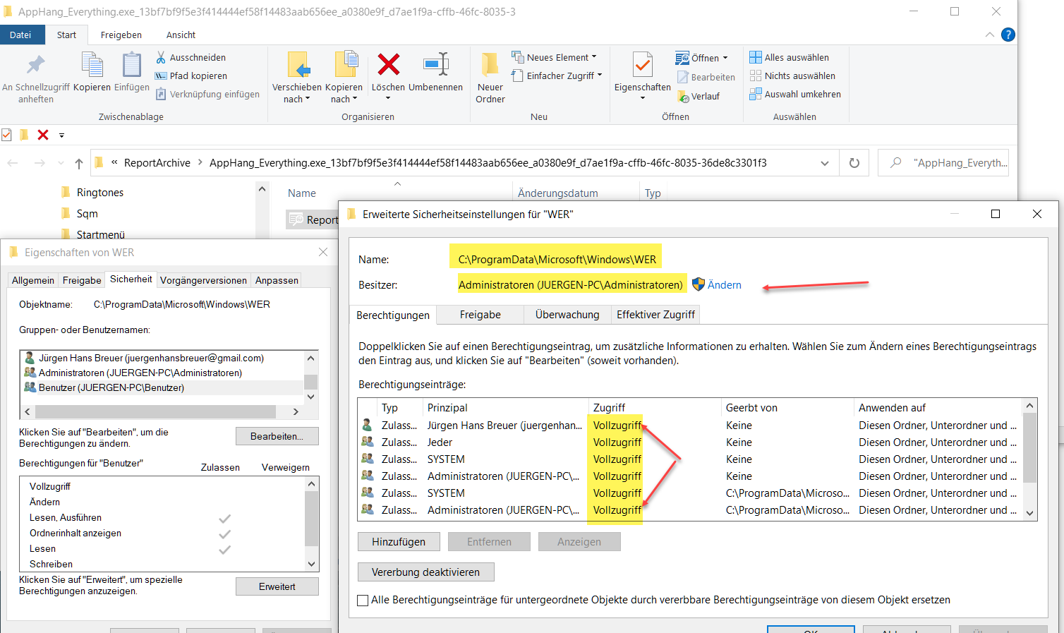Enable checkbox to replace child object permissions

363,601
